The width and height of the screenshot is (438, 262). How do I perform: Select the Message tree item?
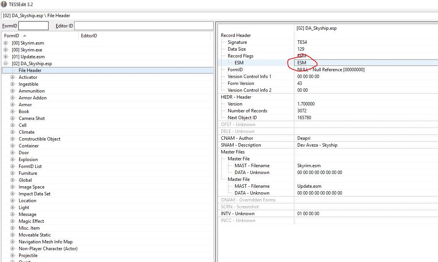pos(28,214)
